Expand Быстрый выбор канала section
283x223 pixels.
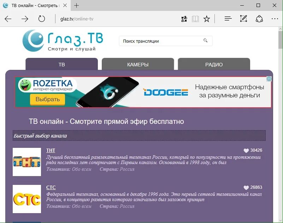pos(139,135)
